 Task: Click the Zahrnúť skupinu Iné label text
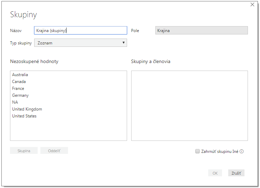(220, 152)
